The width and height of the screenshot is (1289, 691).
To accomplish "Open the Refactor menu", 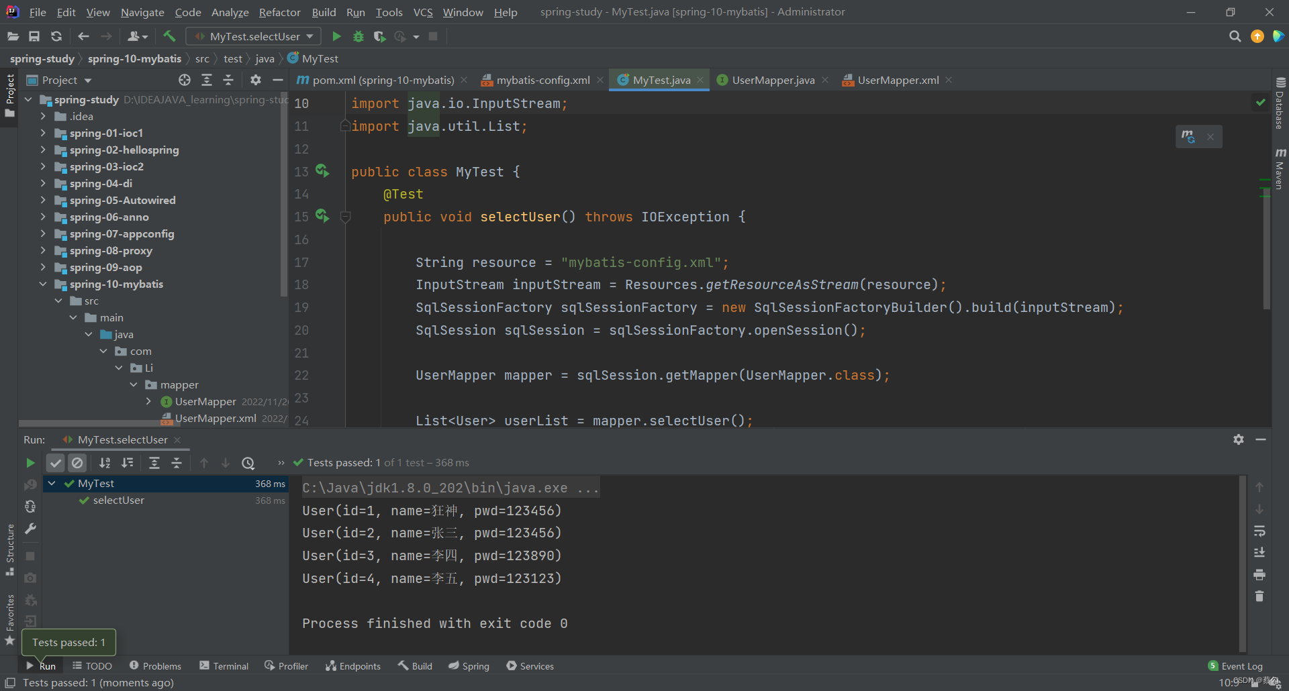I will [279, 12].
